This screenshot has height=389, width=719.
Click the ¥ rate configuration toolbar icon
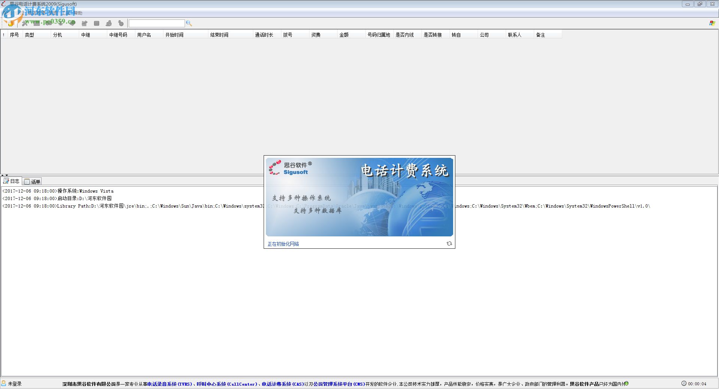click(60, 23)
